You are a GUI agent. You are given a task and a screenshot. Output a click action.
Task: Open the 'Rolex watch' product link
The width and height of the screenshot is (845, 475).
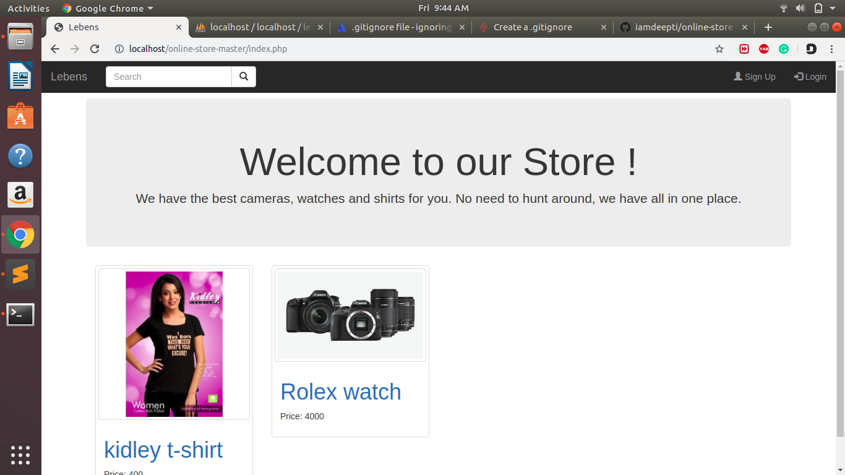[341, 392]
